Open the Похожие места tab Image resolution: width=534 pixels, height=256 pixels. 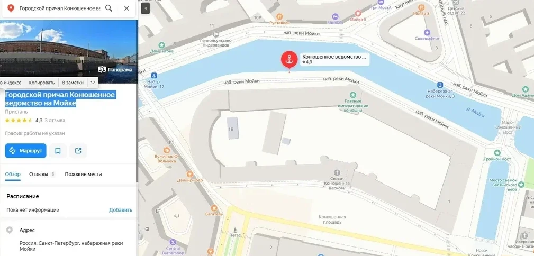(x=83, y=174)
